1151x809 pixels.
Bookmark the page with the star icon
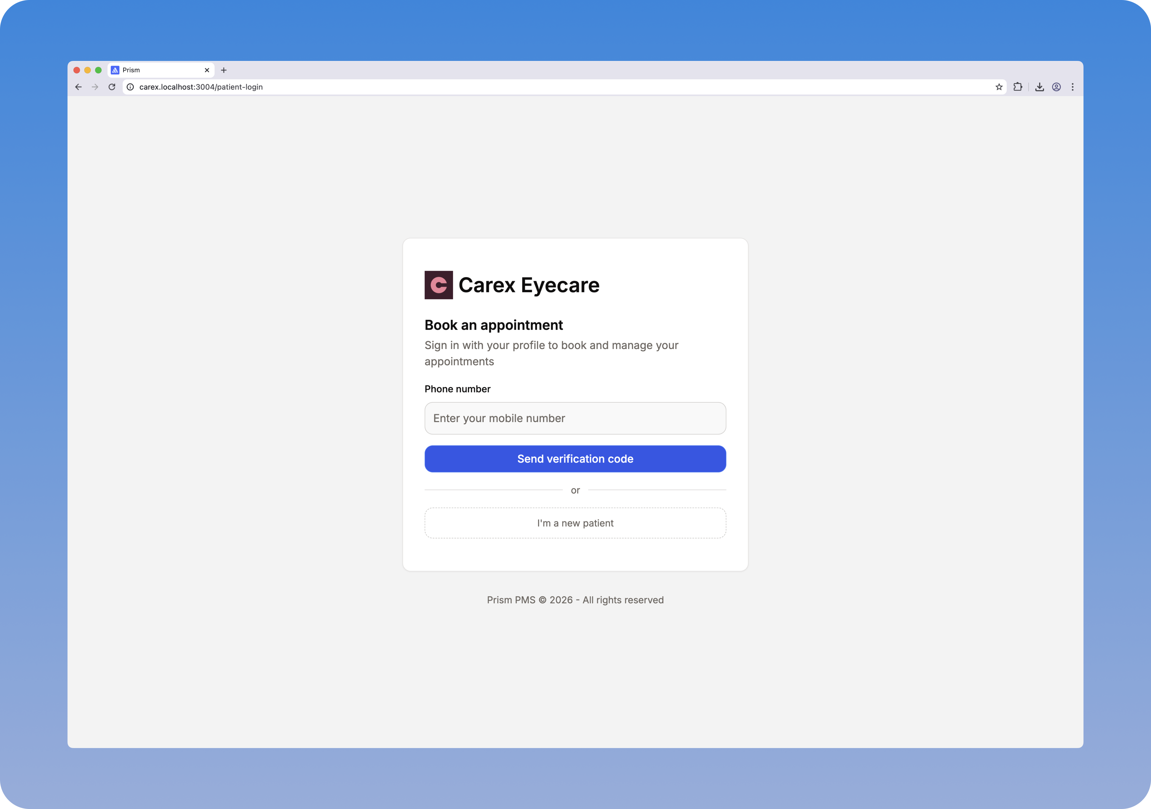click(999, 87)
